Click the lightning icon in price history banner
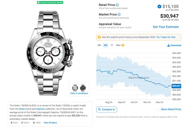The image size is (193, 127). click(x=99, y=37)
